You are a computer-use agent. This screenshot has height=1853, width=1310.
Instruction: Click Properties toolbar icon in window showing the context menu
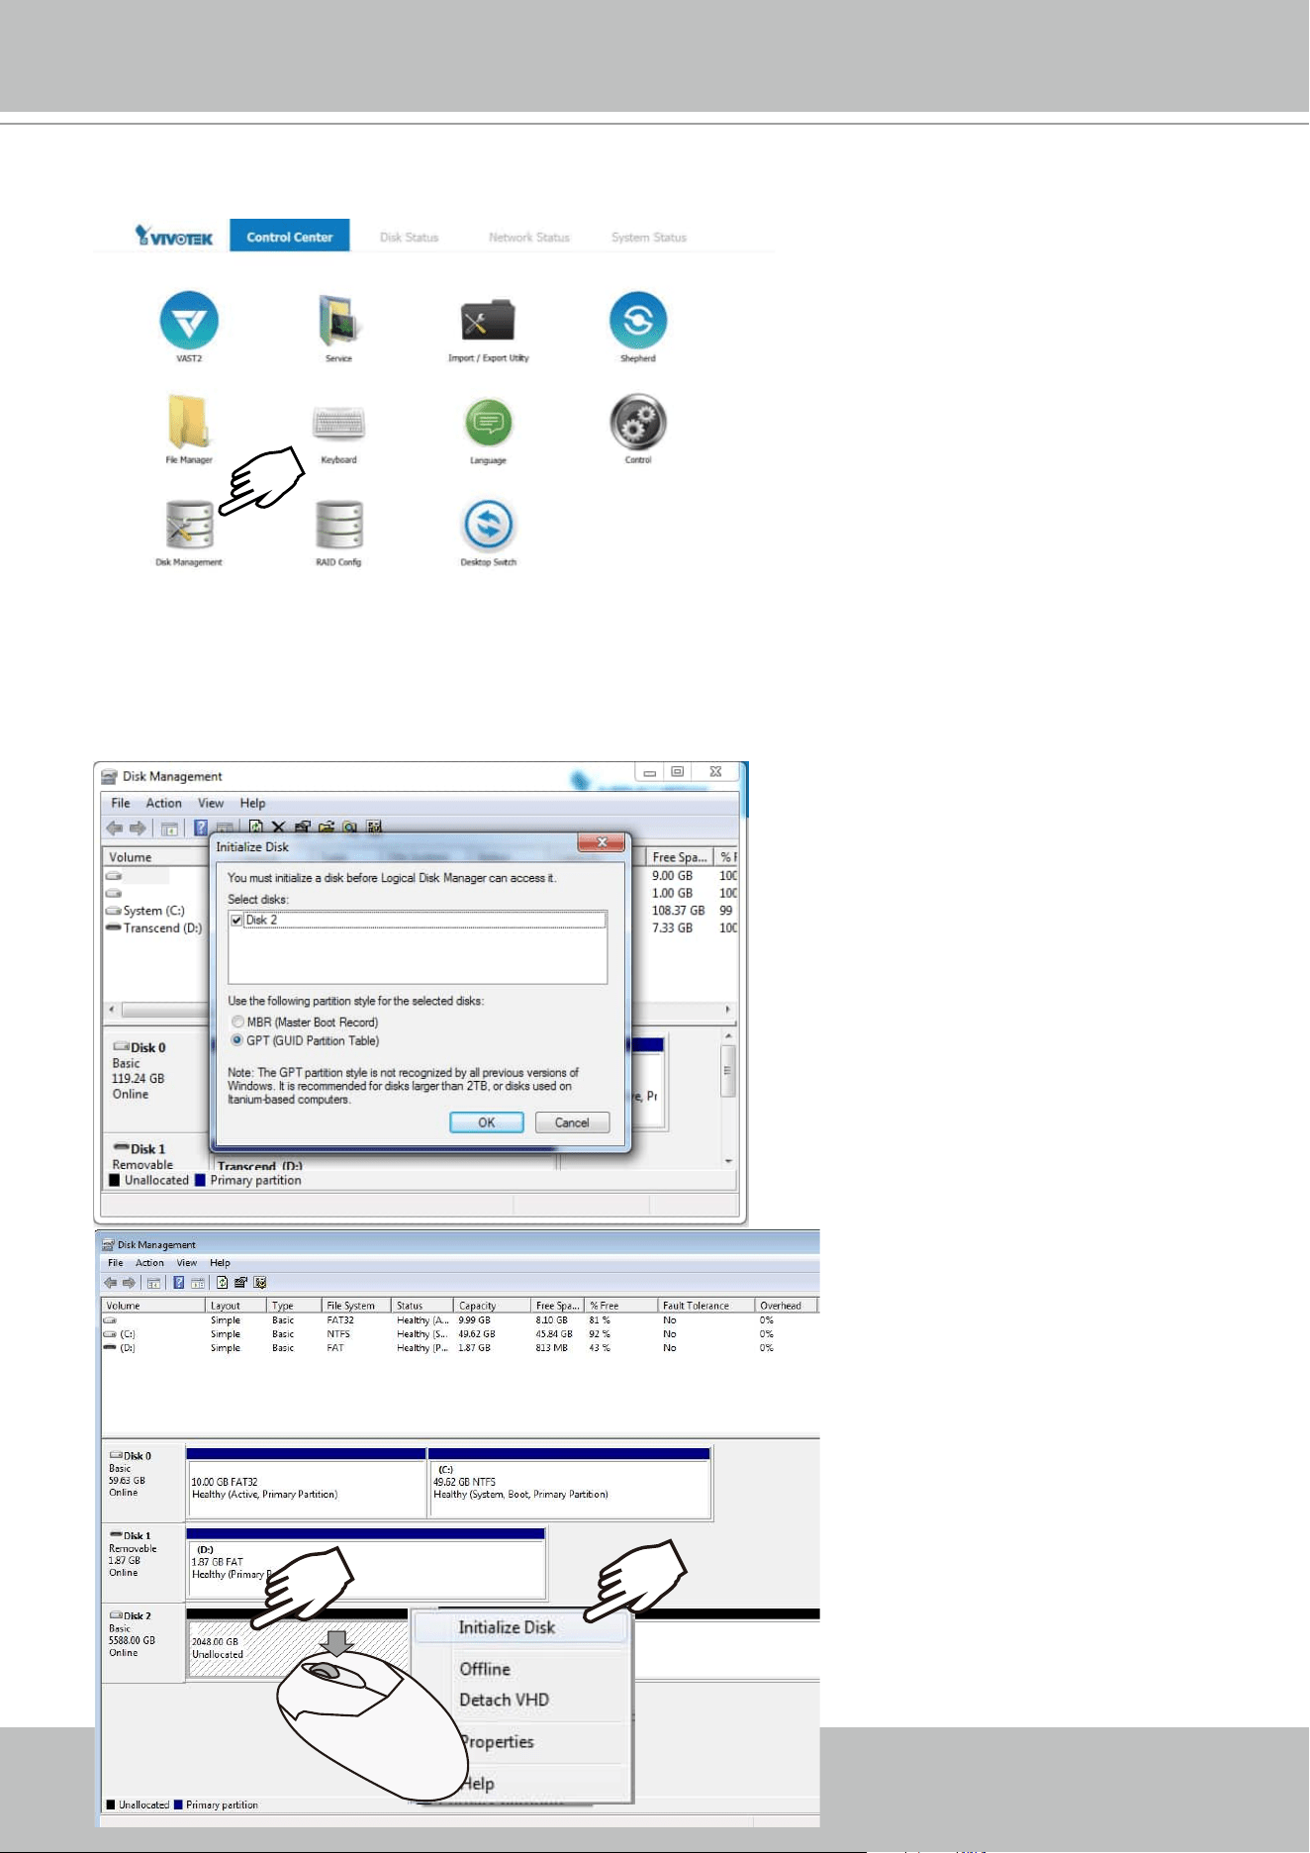point(240,1283)
